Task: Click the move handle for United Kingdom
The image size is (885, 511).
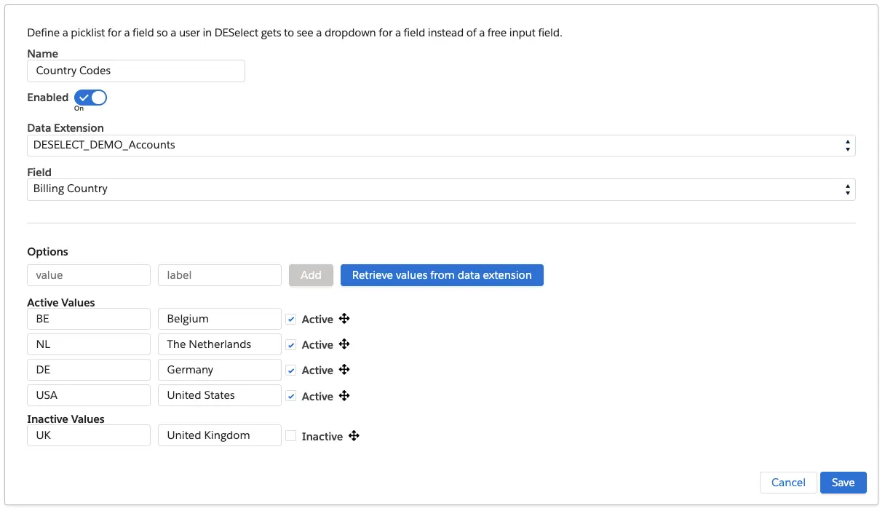Action: tap(354, 436)
